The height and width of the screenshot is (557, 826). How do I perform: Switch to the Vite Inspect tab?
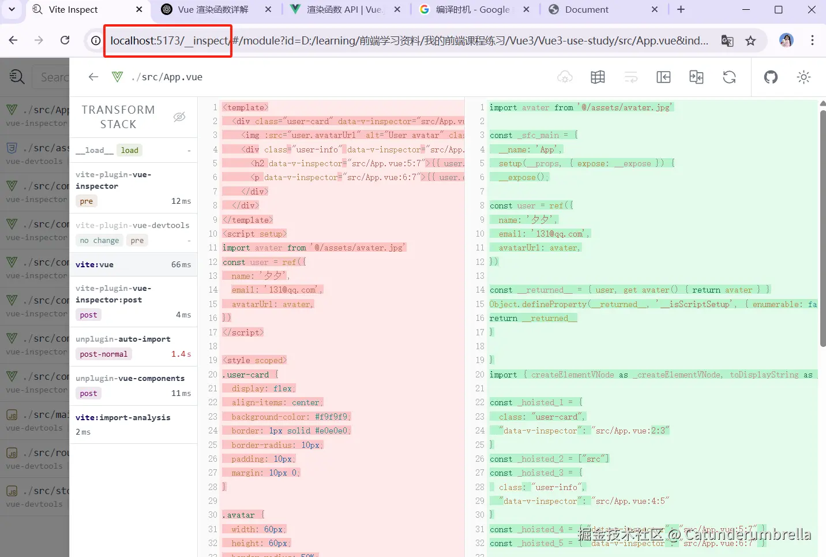tap(87, 9)
